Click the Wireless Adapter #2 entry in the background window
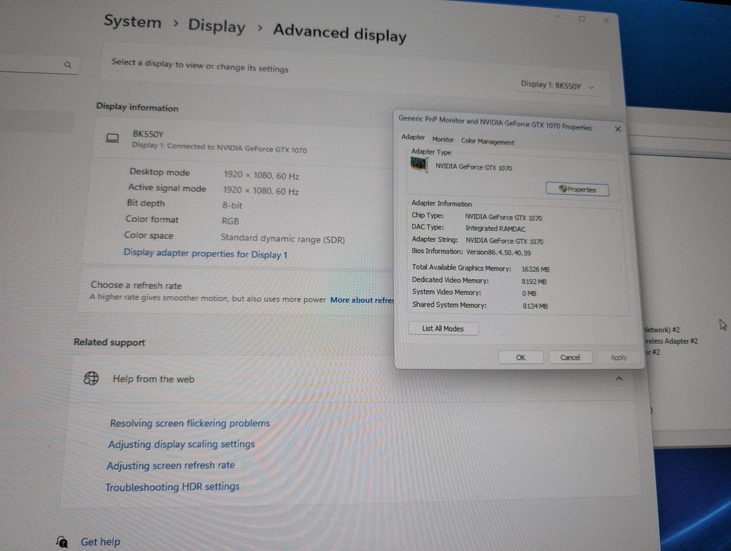This screenshot has height=551, width=731. click(671, 341)
